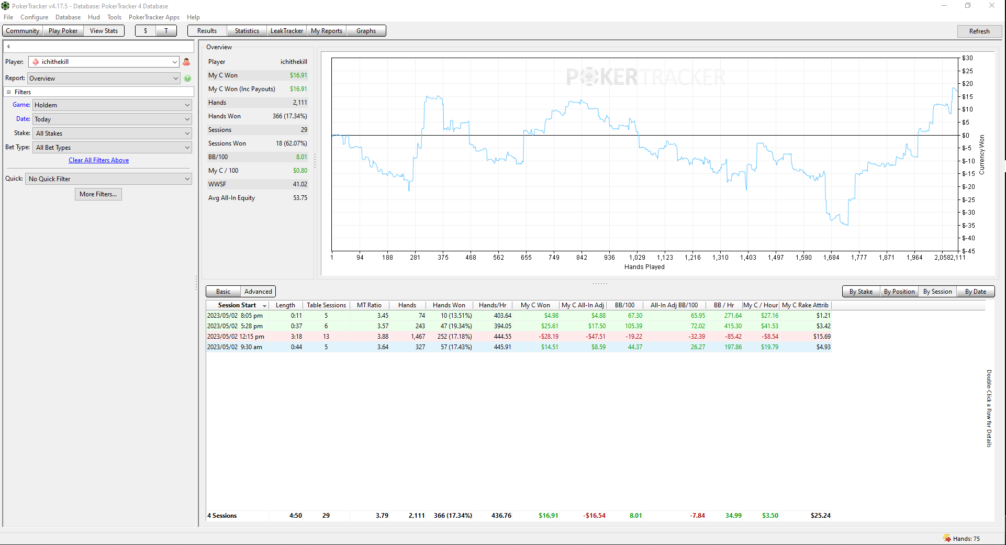Open the Stake filter dropdown
This screenshot has height=545, width=1006.
(x=112, y=134)
